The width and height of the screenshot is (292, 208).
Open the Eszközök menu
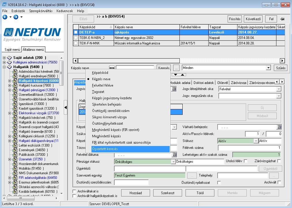(18, 11)
